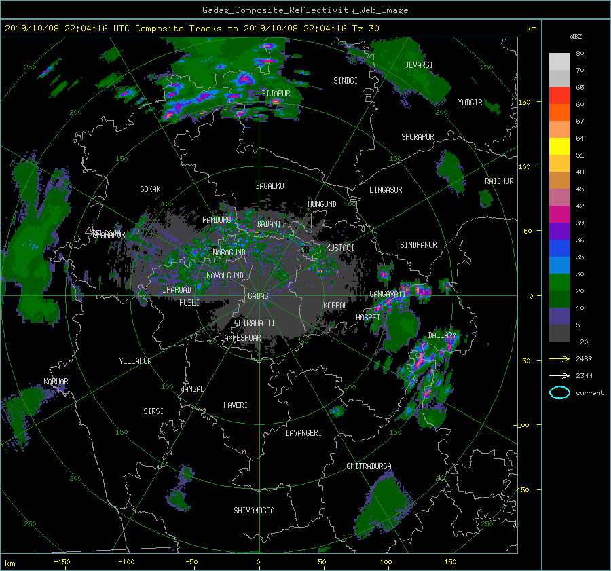This screenshot has height=571, width=611.
Task: Click the green echo region near Chitradurga
Action: 384,503
